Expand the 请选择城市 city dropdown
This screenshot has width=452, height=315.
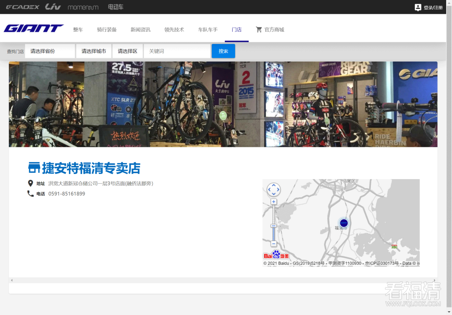94,51
